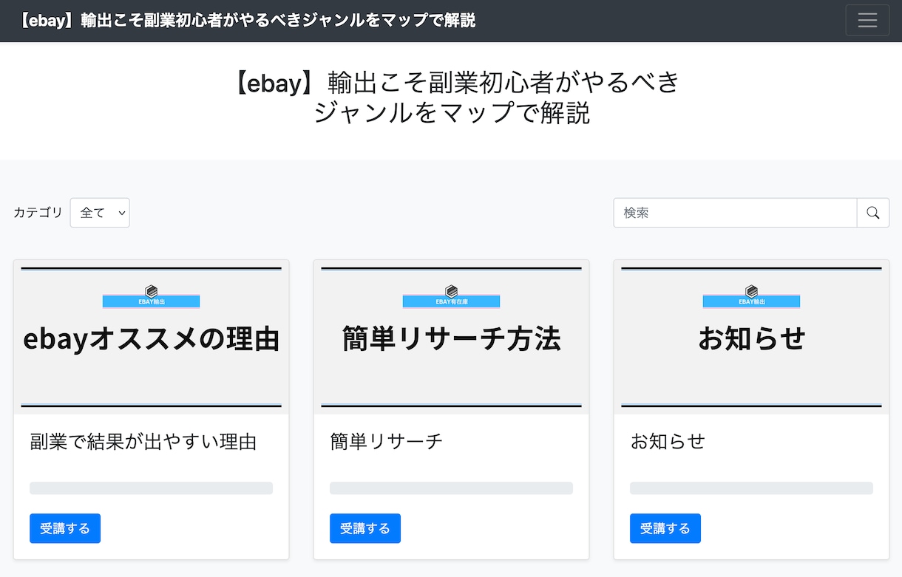Click the navbar site title link
Screen dimensions: 902x577
(x=247, y=21)
